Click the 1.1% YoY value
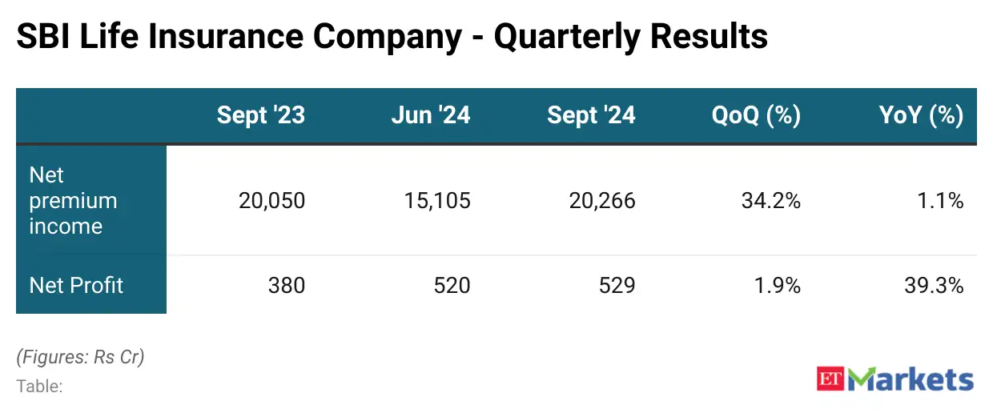The image size is (993, 413). coord(940,201)
